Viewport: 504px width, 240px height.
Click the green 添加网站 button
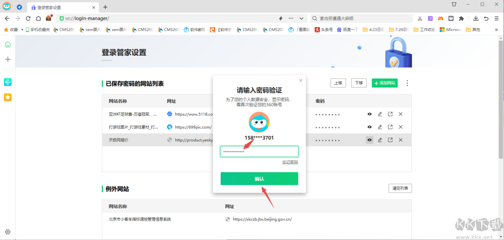[385, 83]
